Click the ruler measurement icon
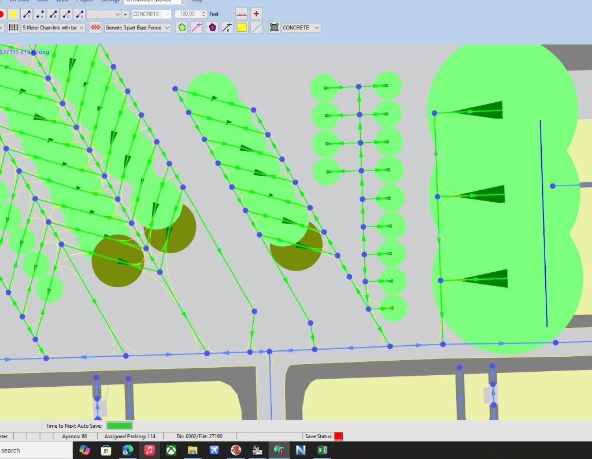Screen dimensions: 592x459 pos(242,13)
